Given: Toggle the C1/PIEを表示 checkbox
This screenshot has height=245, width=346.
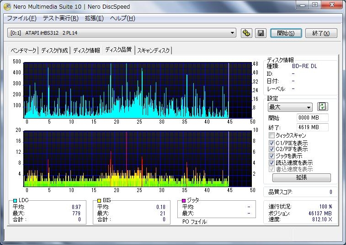Looking at the screenshot, I should pos(271,143).
